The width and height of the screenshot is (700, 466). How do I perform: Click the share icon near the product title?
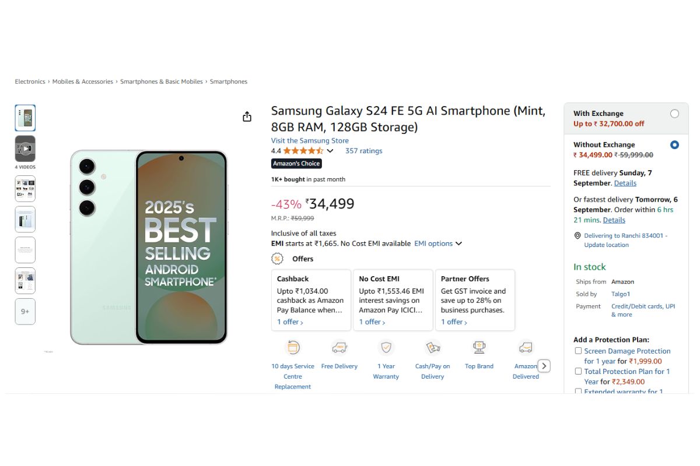pos(247,116)
